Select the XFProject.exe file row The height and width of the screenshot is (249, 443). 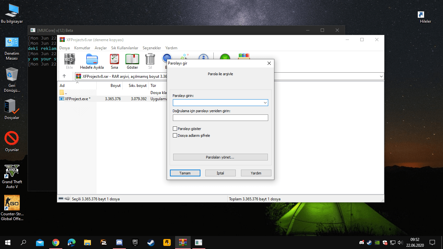[113, 99]
